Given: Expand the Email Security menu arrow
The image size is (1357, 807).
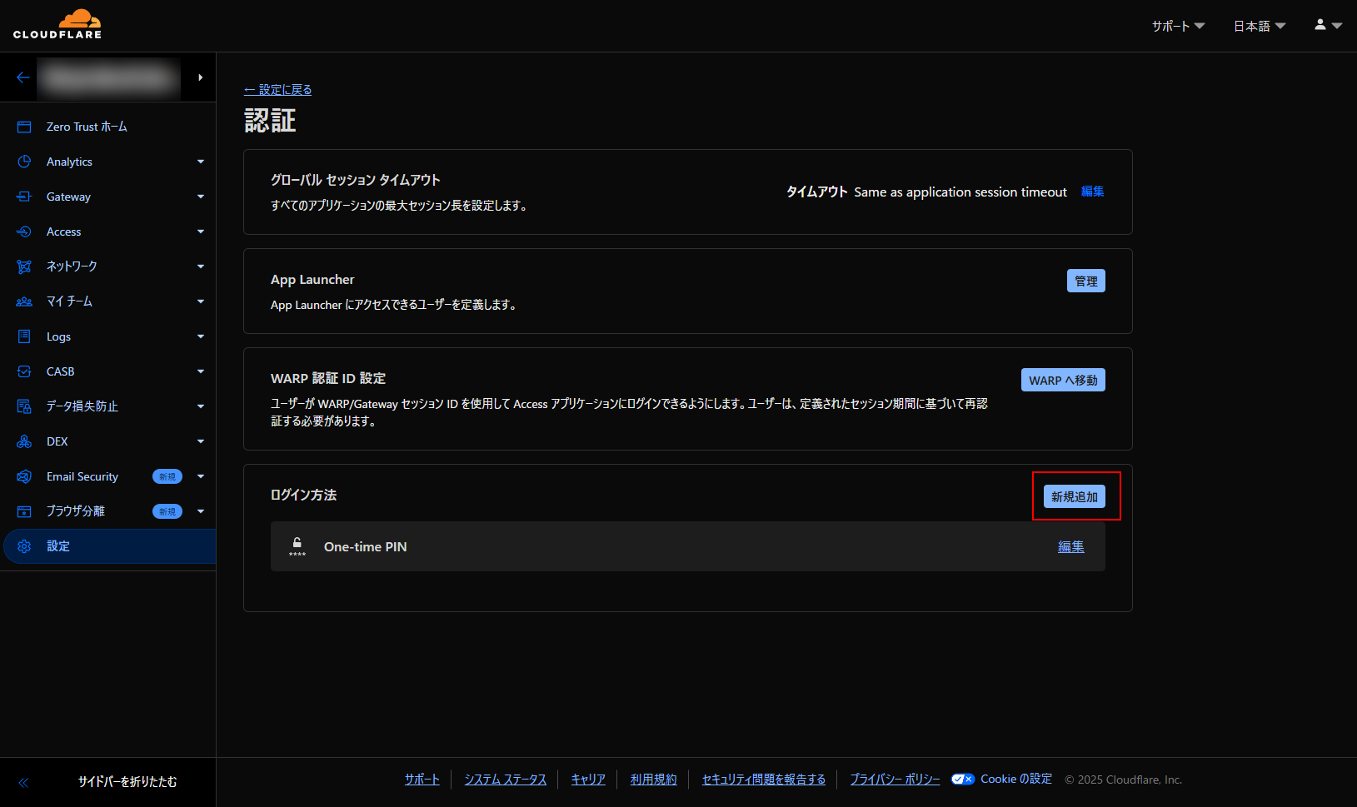Looking at the screenshot, I should [x=201, y=476].
